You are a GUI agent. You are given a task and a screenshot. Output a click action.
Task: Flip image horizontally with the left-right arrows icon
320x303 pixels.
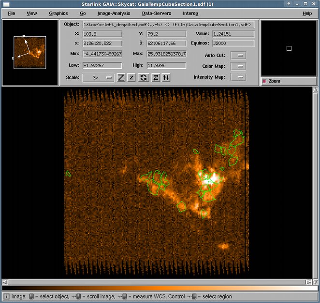pyautogui.click(x=156, y=77)
